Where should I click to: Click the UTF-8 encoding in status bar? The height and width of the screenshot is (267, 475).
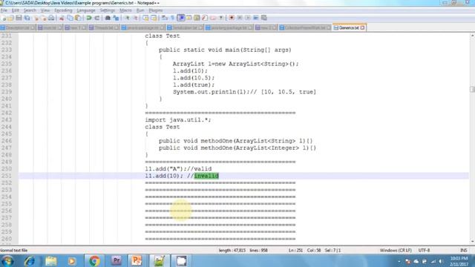(x=424, y=251)
